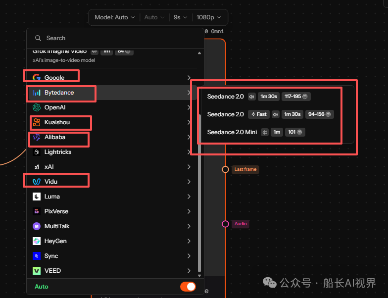Click xAI's image-to-video model description

pyautogui.click(x=64, y=60)
